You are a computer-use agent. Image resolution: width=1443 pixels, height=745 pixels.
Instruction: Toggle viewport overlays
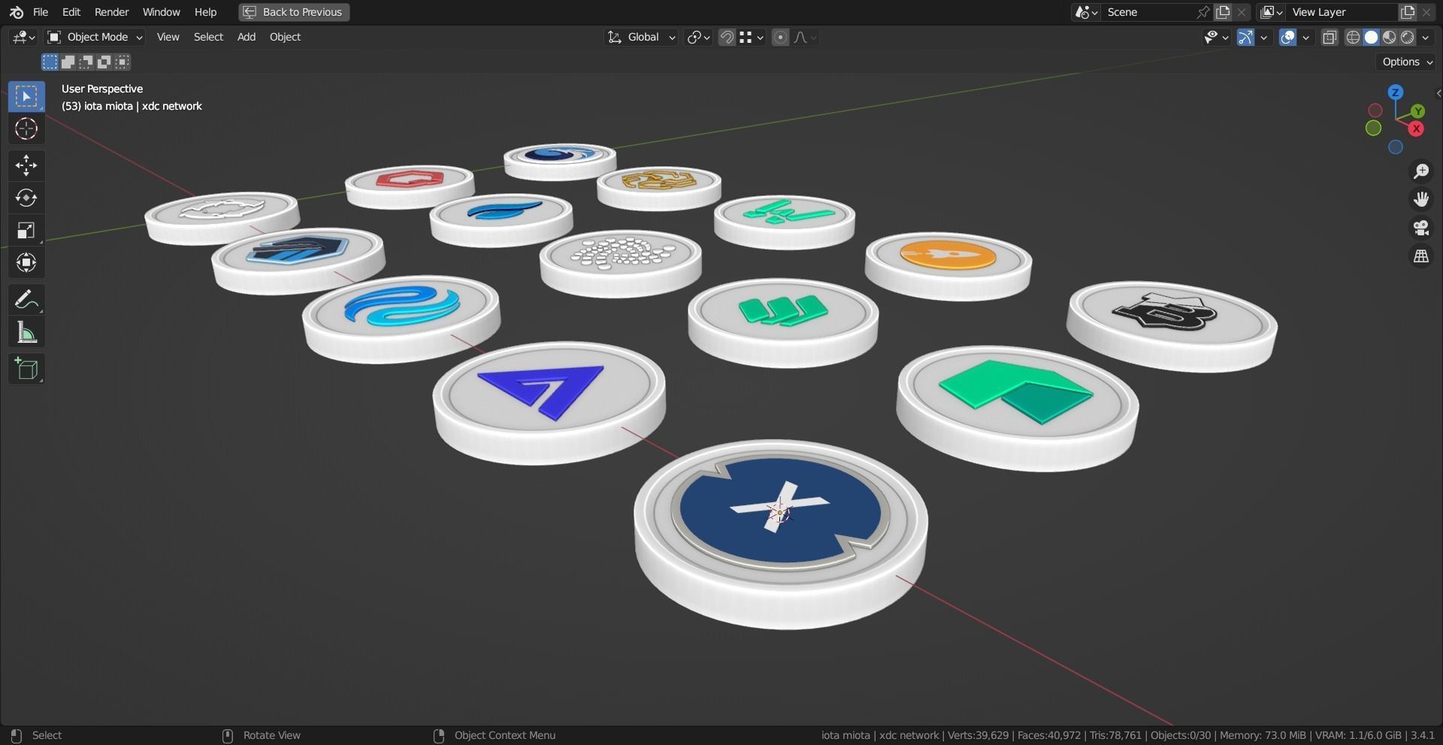pos(1288,37)
